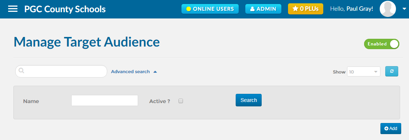Toggle the Enabled switch

382,44
